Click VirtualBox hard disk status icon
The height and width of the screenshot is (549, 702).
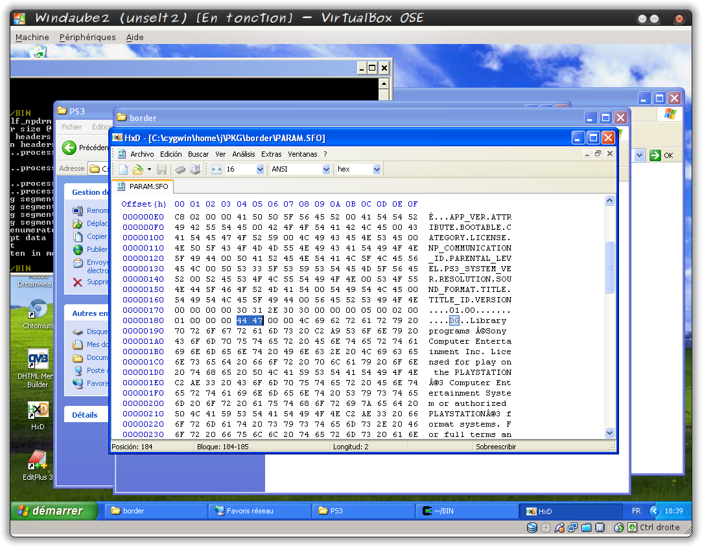pyautogui.click(x=532, y=528)
